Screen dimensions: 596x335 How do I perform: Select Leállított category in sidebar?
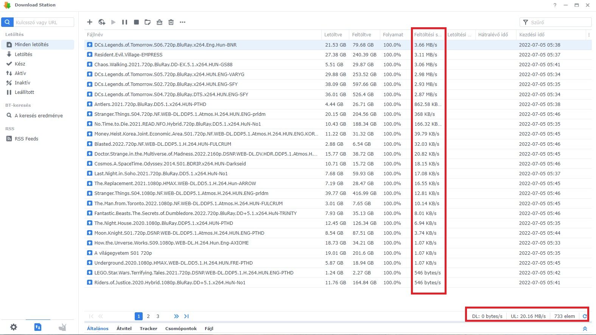point(38,92)
